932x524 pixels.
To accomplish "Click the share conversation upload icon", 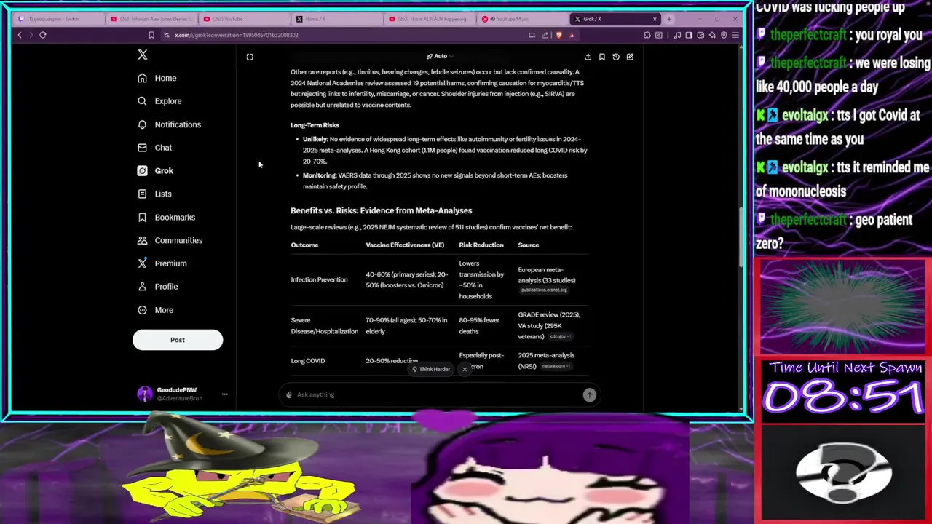I will [588, 57].
